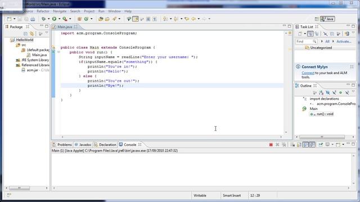
Task: Run the program with green Run icon
Action: click(x=54, y=19)
